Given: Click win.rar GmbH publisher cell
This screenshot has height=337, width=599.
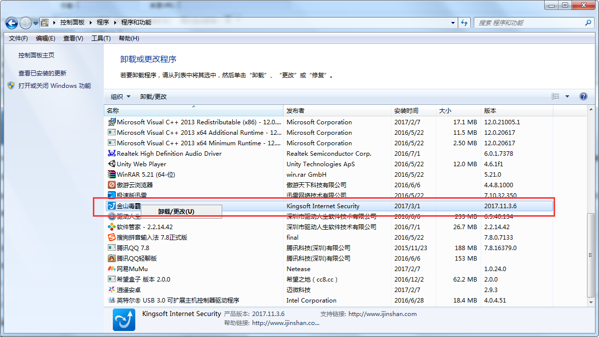Looking at the screenshot, I should coord(306,174).
